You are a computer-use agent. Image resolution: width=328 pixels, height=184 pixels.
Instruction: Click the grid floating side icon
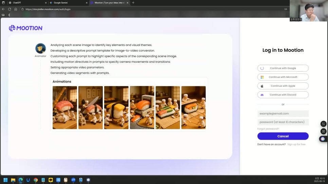point(323,131)
